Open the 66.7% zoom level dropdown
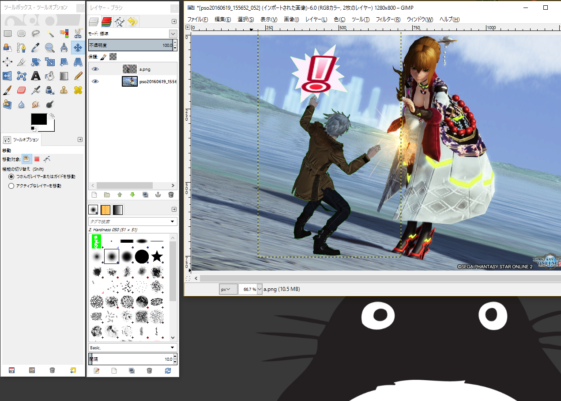 click(260, 289)
